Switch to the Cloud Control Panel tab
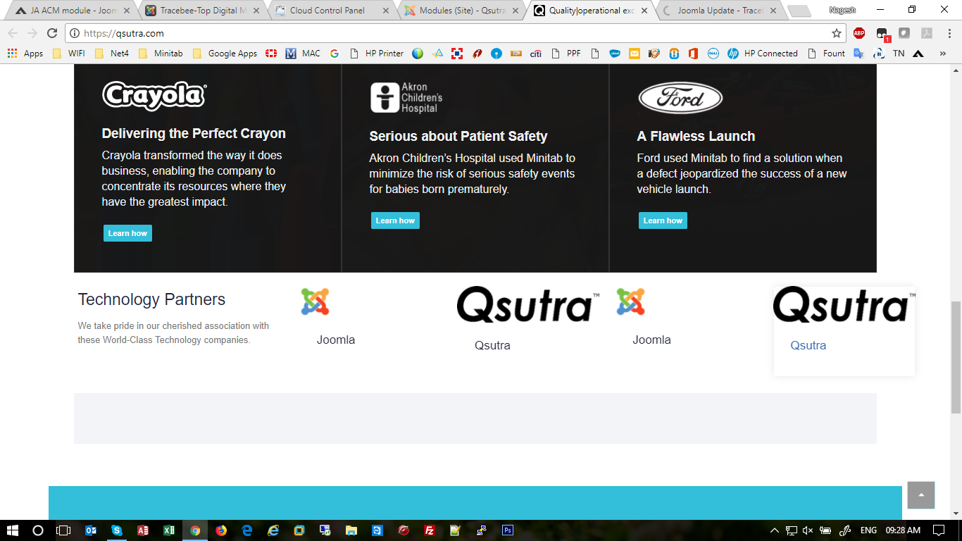Screen dimensions: 962x541 tap(332, 11)
